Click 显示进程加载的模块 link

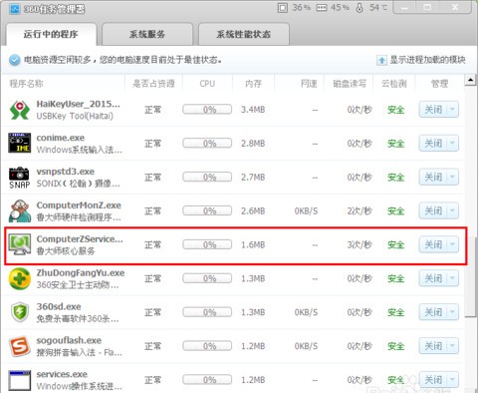pyautogui.click(x=421, y=60)
